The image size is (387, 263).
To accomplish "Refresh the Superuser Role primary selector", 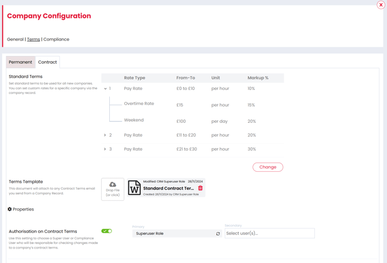I will point(218,234).
